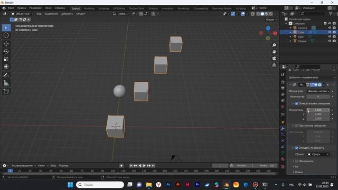This screenshot has width=338, height=190.
Task: Click the viewport zoom magnifier icon
Action: (274, 45)
